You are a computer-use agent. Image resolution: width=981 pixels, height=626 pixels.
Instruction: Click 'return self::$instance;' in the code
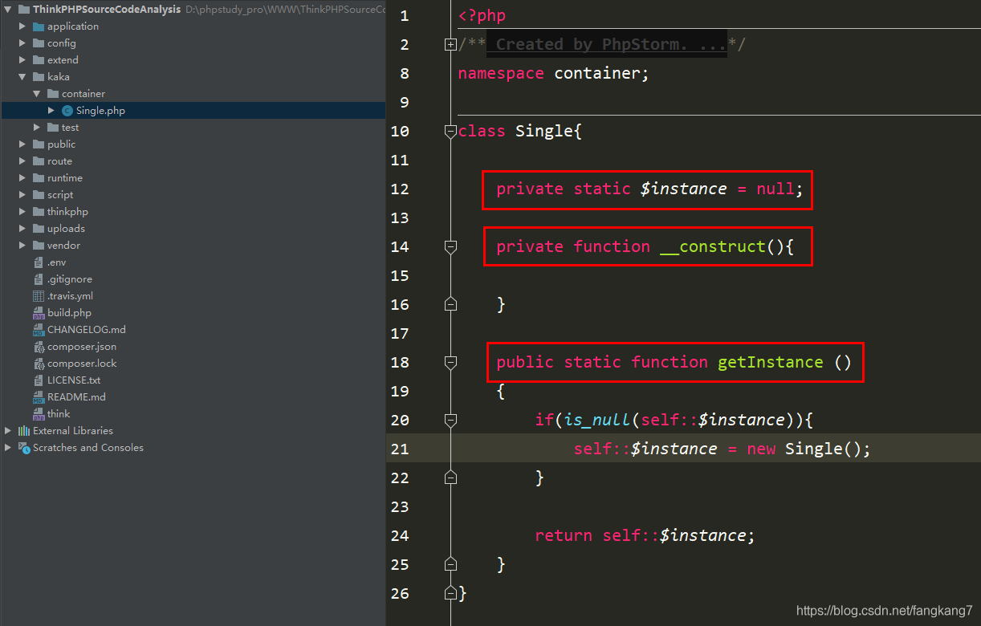(645, 535)
